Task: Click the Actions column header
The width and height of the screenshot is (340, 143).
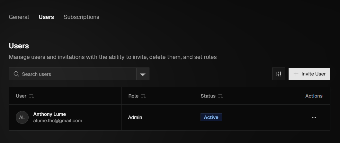Action: [x=314, y=96]
